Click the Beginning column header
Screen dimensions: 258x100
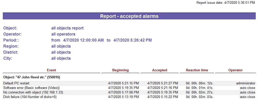pos(120,70)
